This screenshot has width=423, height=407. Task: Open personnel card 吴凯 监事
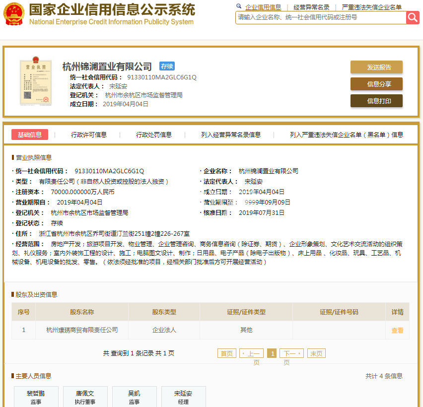[x=135, y=397]
